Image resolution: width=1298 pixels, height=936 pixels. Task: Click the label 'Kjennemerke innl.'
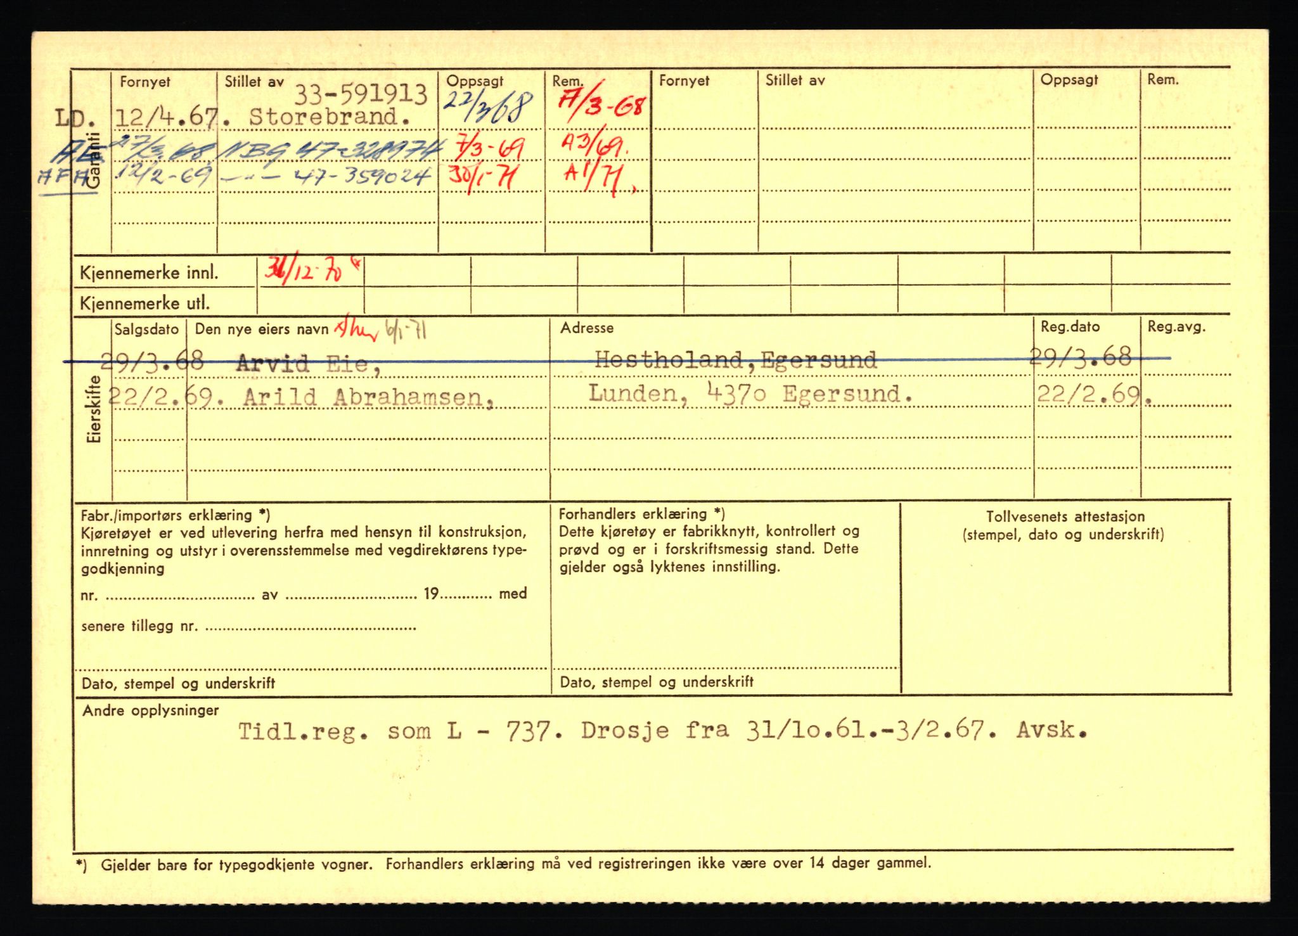tap(149, 273)
